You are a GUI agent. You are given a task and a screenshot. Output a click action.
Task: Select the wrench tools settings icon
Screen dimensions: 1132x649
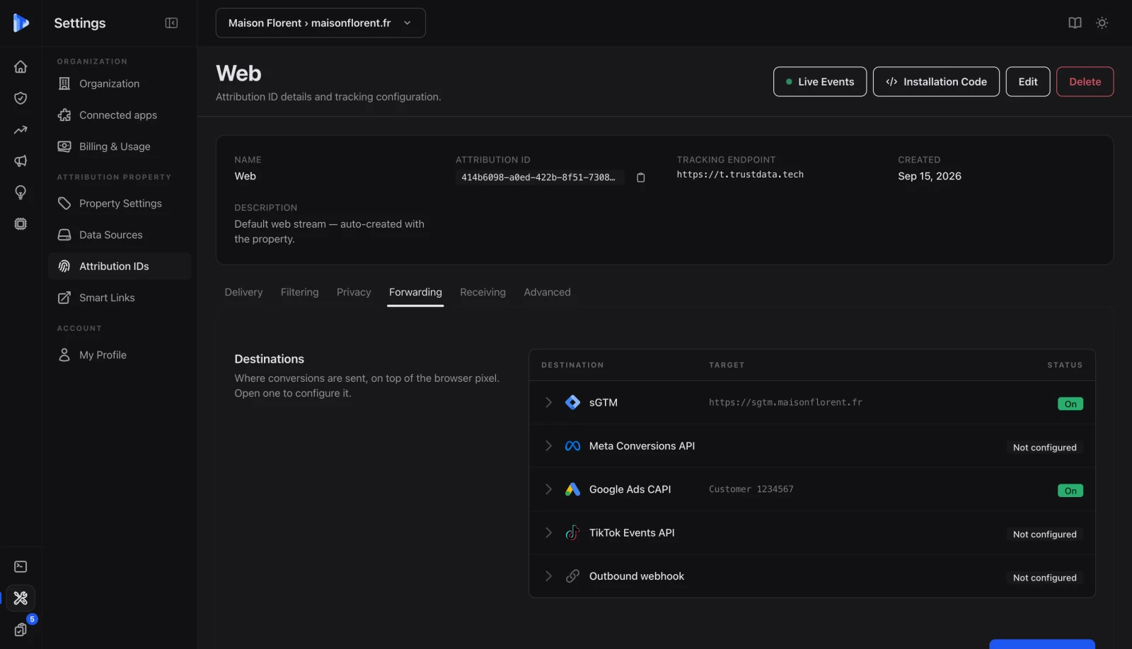coord(21,598)
